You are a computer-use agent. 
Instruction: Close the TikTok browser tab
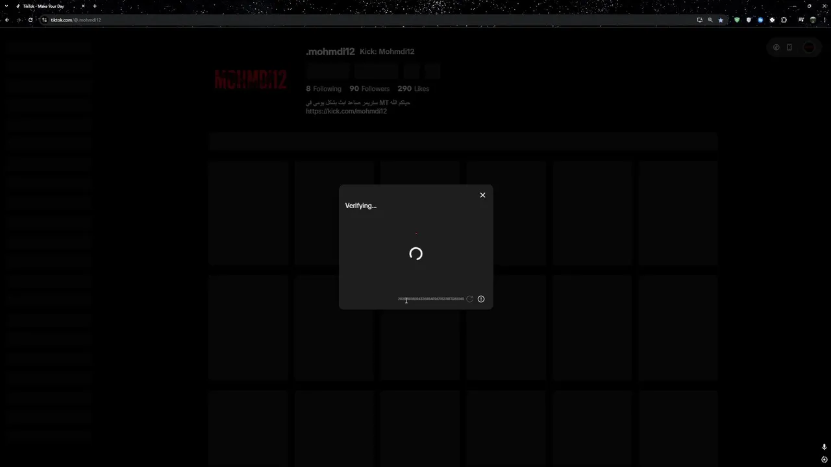[83, 6]
